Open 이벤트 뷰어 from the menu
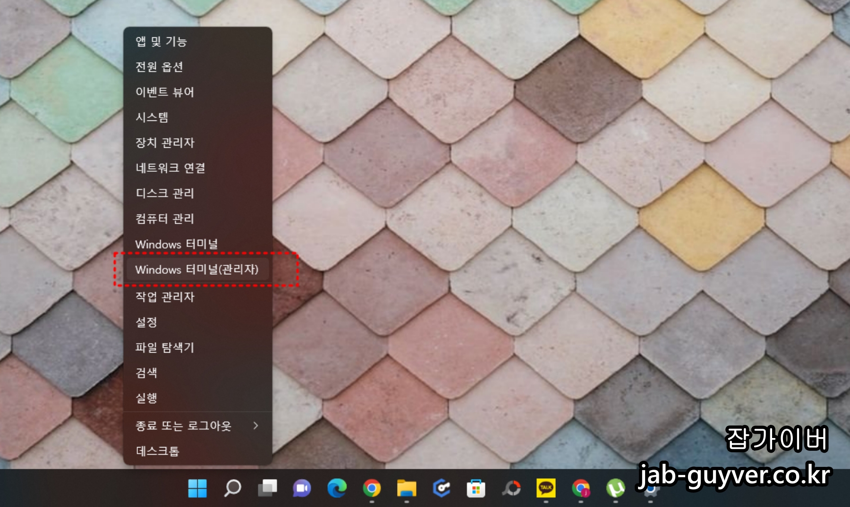This screenshot has width=850, height=507. point(197,92)
